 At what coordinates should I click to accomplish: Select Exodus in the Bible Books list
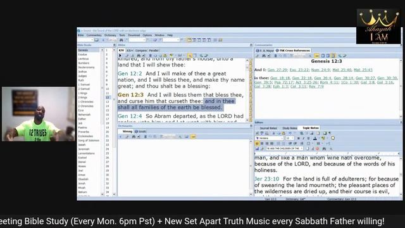(83, 54)
